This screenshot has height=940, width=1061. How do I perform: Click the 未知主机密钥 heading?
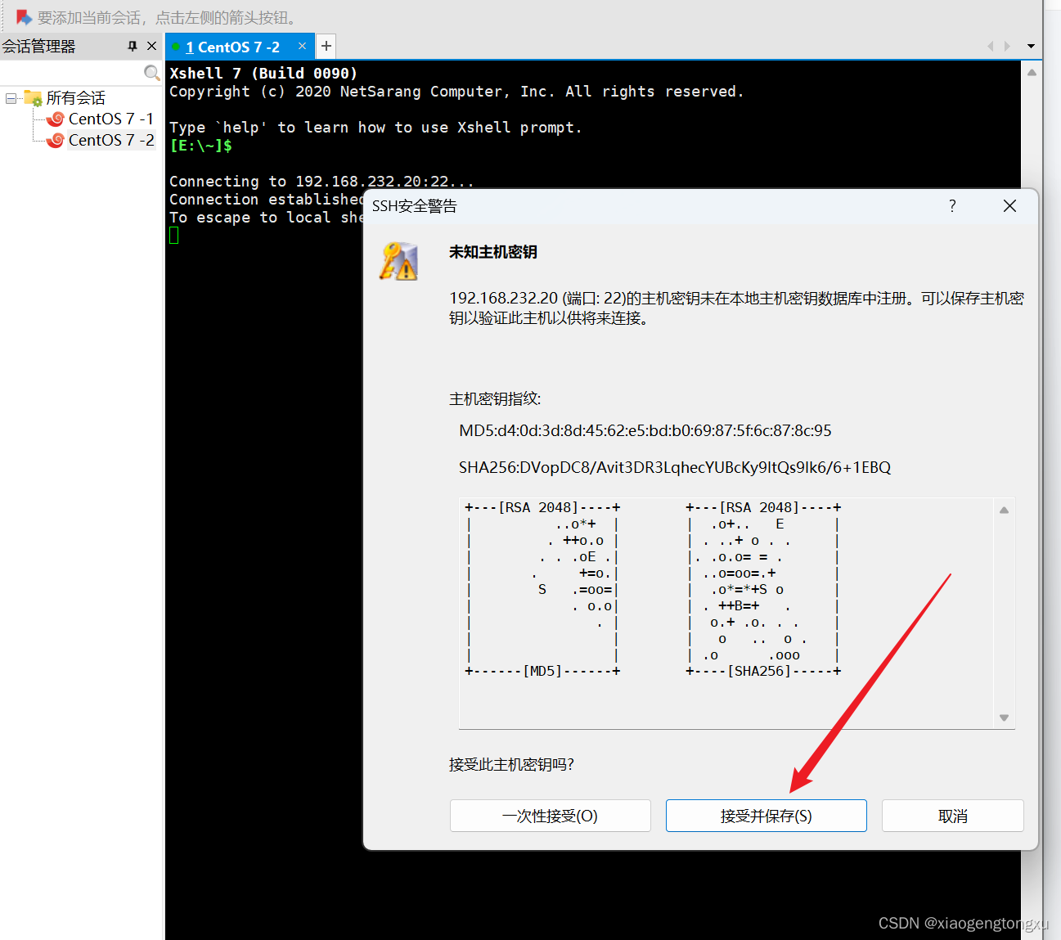pos(492,252)
